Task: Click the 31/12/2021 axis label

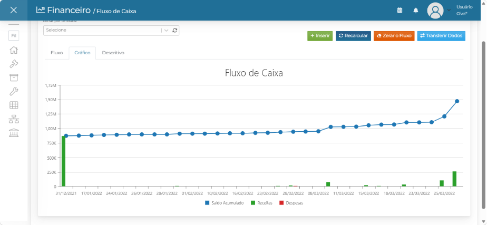Action: pyautogui.click(x=66, y=193)
